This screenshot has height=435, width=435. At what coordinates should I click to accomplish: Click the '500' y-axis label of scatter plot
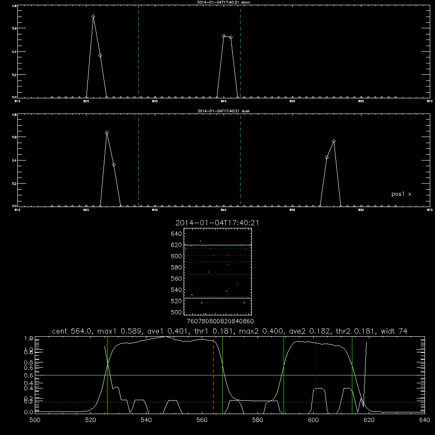[177, 312]
